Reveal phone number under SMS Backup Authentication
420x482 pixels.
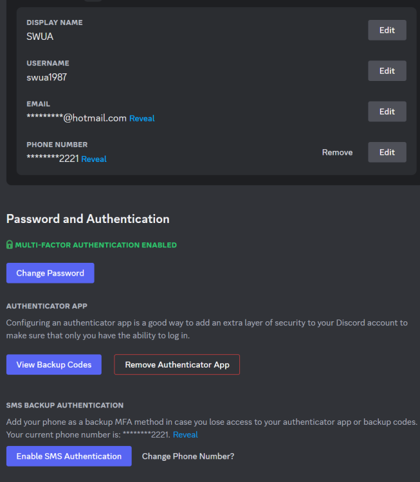(185, 434)
